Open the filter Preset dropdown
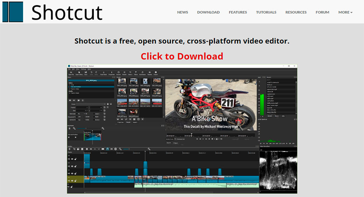364x197 pixels. pos(91,104)
